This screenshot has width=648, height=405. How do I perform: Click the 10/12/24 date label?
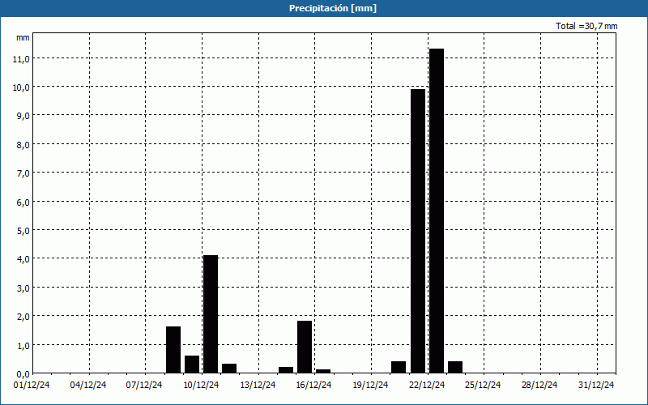click(x=201, y=386)
